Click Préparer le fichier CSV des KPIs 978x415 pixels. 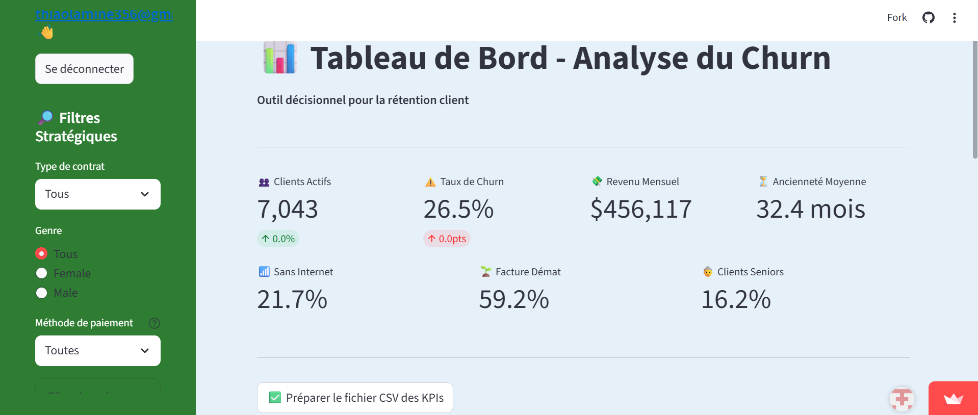355,398
